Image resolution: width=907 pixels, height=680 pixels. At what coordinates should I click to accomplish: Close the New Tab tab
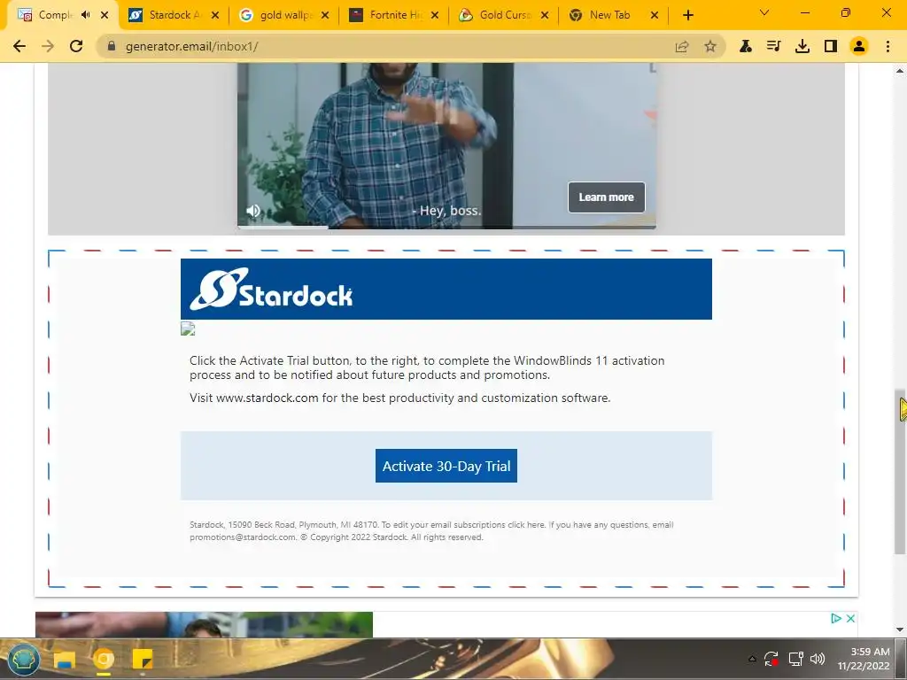tap(655, 16)
